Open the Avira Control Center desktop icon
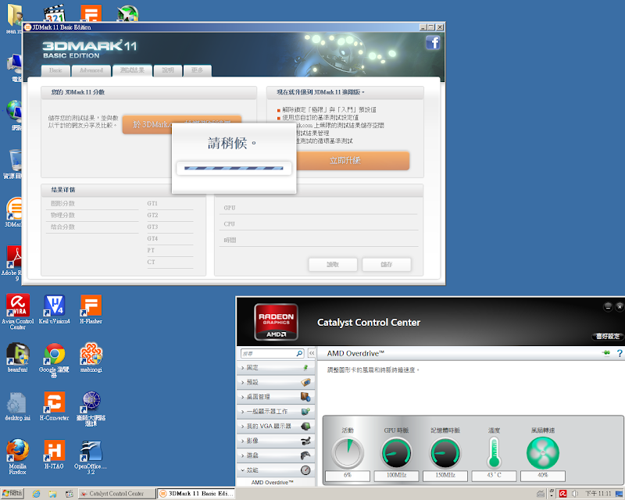The width and height of the screenshot is (625, 500). tap(17, 312)
